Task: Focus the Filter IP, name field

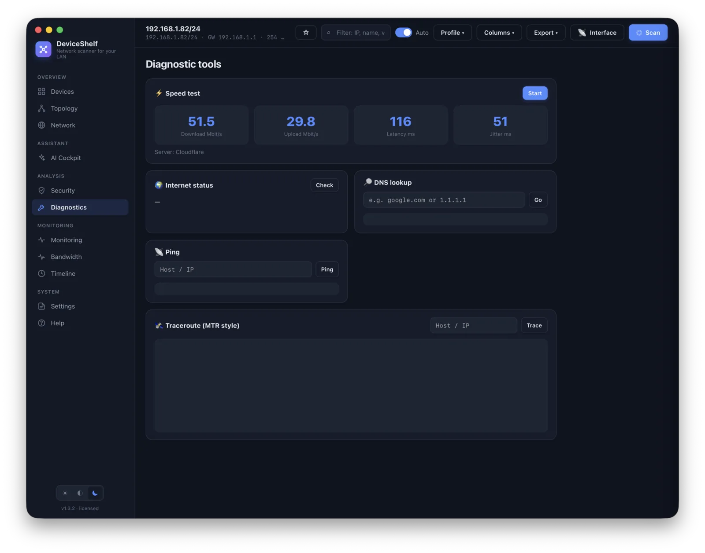Action: pyautogui.click(x=356, y=33)
